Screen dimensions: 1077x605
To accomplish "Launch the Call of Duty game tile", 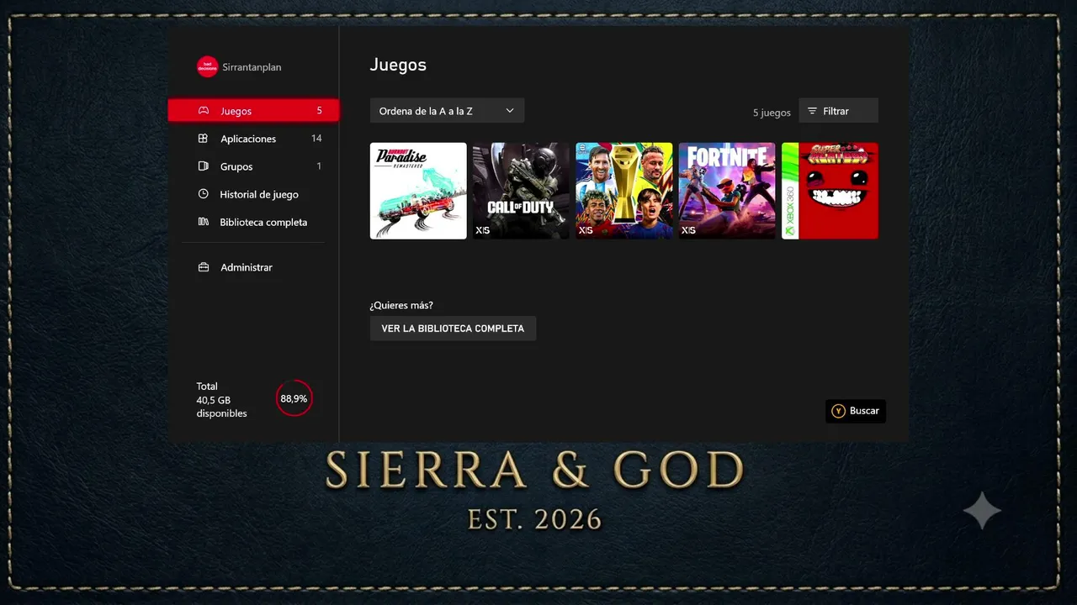I will (x=521, y=191).
